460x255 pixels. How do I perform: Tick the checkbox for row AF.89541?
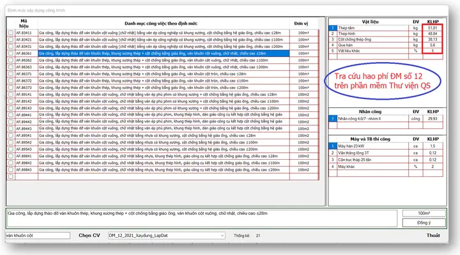(x=11, y=135)
